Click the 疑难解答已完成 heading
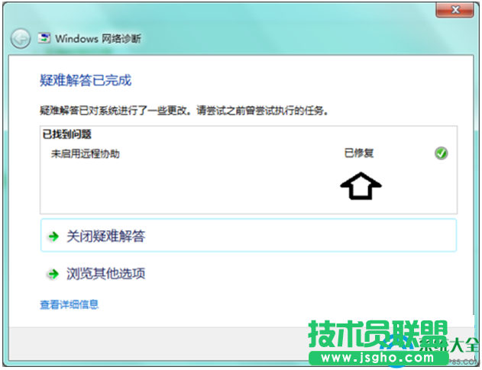The height and width of the screenshot is (370, 482). tap(86, 80)
